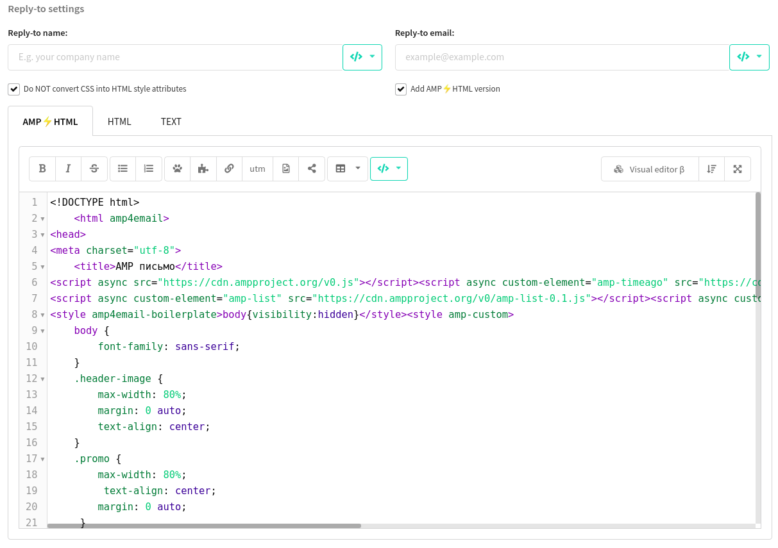Click the Reply-to name input field

click(175, 57)
